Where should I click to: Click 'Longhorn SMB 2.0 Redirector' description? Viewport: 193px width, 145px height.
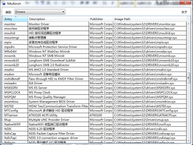49,65
